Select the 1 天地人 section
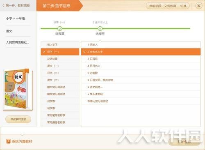Image resolution: width=205 pixels, height=150 pixels. (x=141, y=45)
